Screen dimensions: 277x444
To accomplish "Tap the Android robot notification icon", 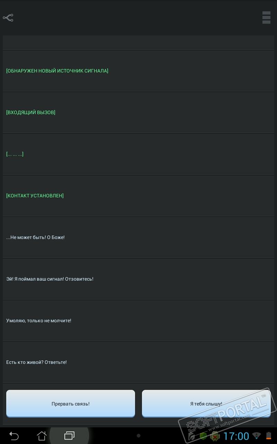I will 215,436.
